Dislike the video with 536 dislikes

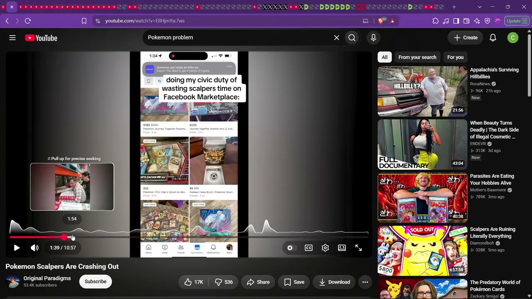(224, 282)
